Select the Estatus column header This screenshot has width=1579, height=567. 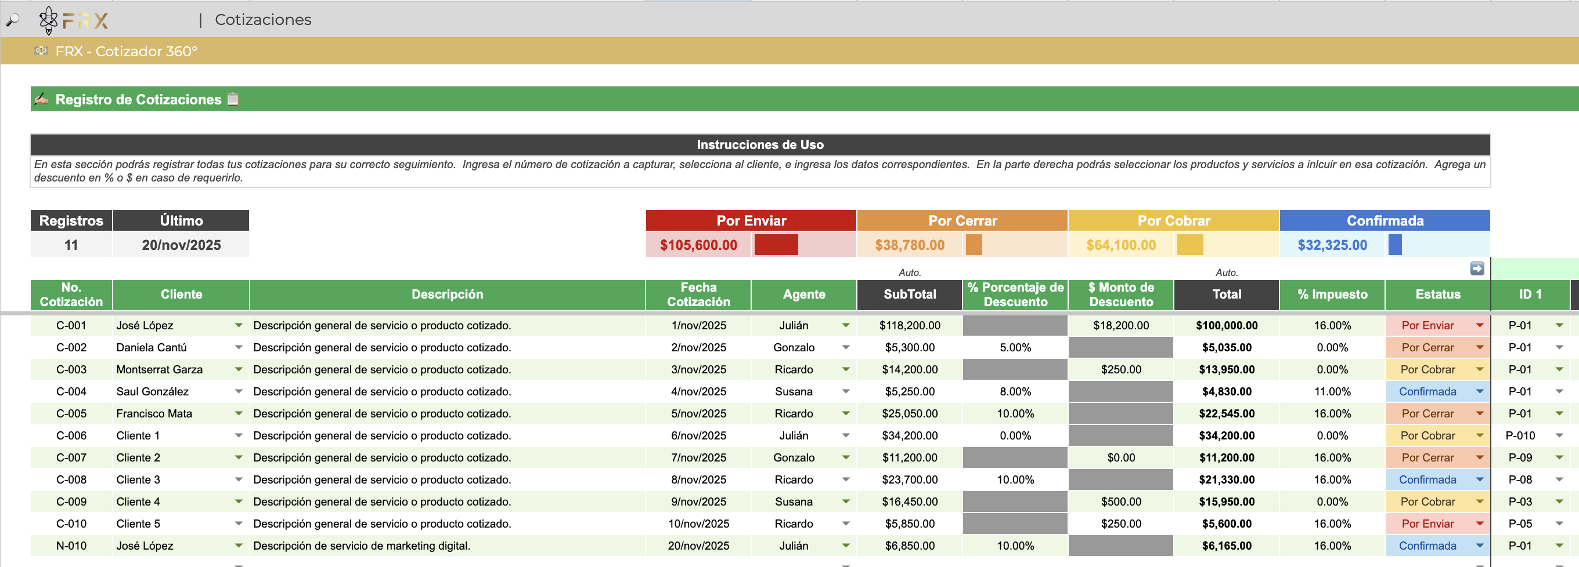pos(1437,295)
